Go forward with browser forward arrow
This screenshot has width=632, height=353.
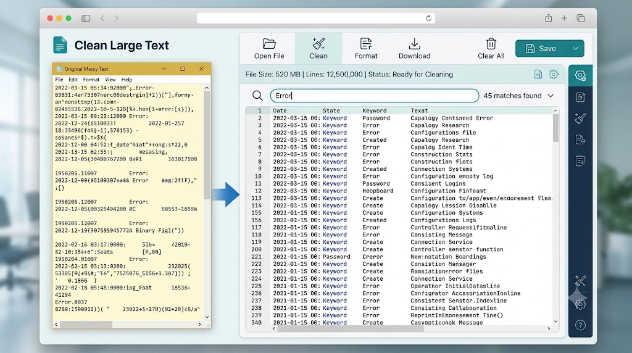coord(117,18)
